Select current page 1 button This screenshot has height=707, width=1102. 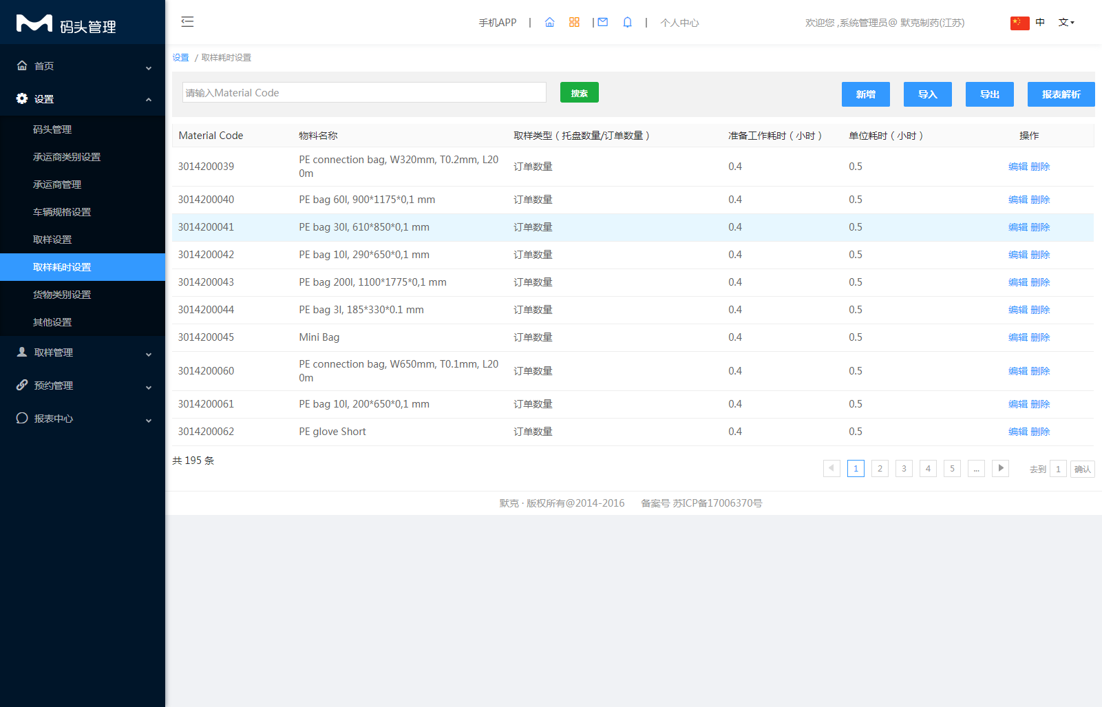coord(856,469)
